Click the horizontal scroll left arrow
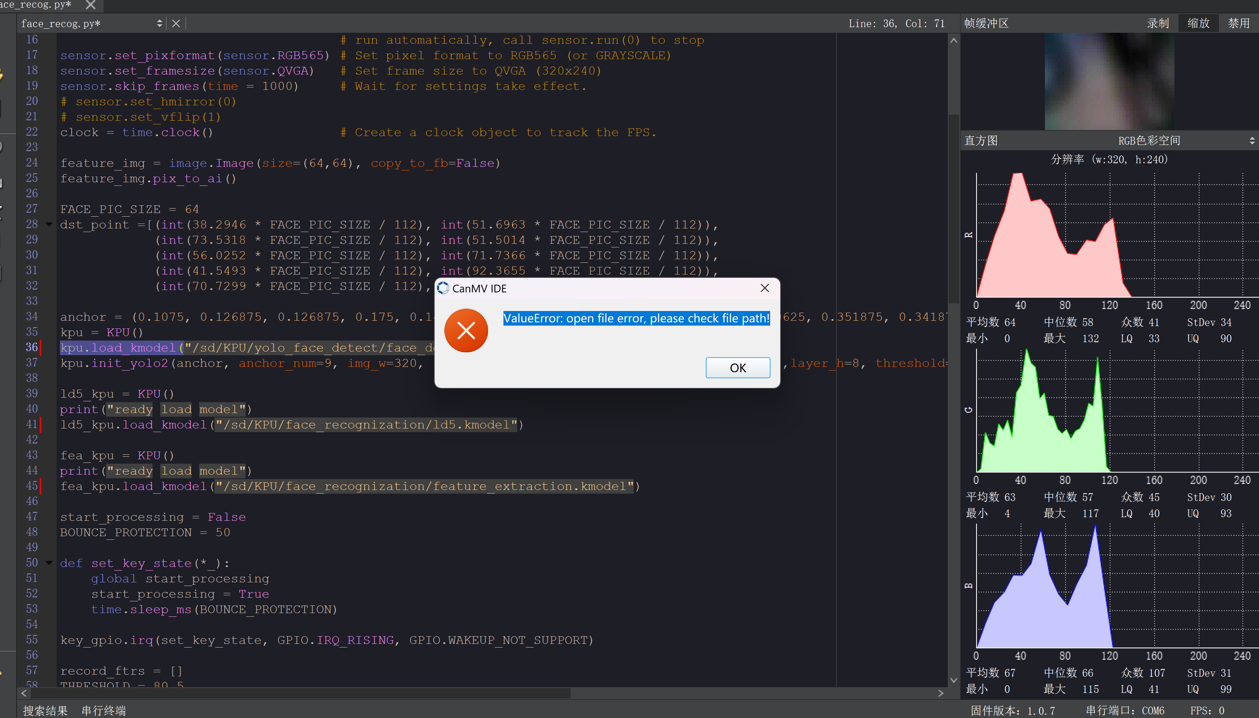The width and height of the screenshot is (1259, 718). (x=24, y=693)
